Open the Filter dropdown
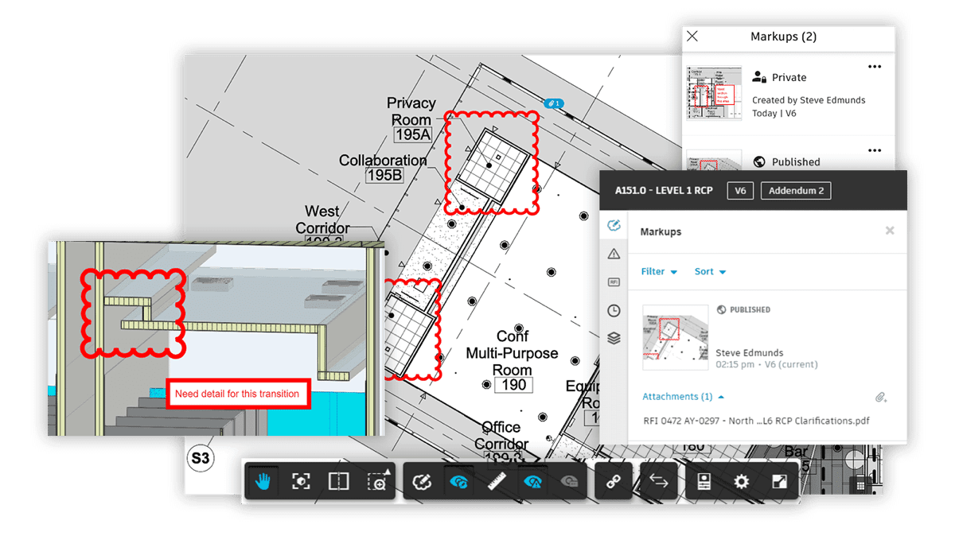This screenshot has width=955, height=536. coord(659,272)
